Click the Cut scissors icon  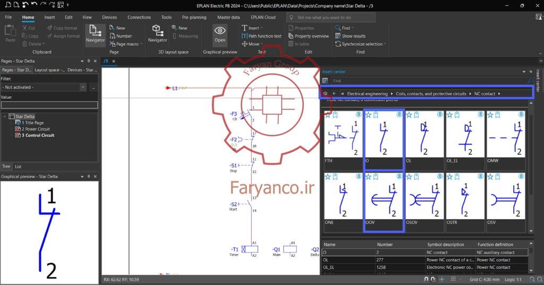coord(24,28)
